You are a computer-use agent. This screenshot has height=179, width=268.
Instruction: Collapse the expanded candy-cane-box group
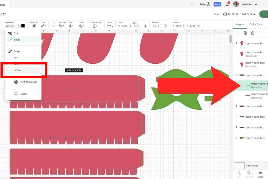(x=237, y=75)
